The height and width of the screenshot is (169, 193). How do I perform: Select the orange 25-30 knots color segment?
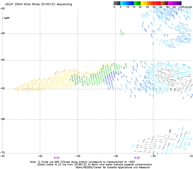(x=151, y=3)
